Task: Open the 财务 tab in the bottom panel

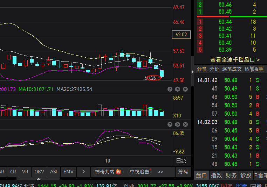Action: [x=231, y=175]
